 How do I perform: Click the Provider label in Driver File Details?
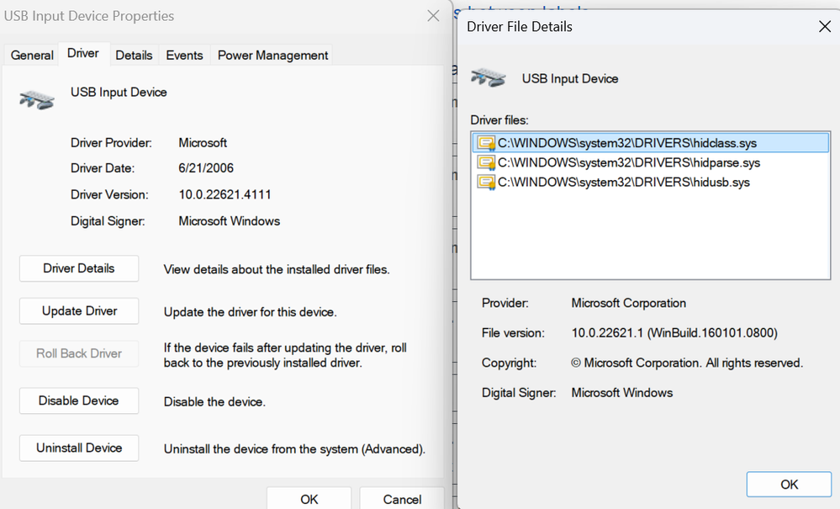(505, 303)
